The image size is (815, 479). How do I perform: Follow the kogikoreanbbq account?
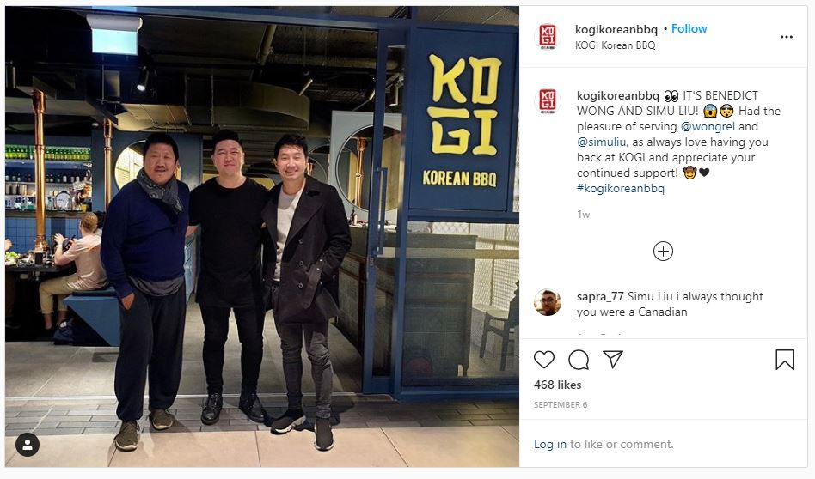tap(689, 28)
